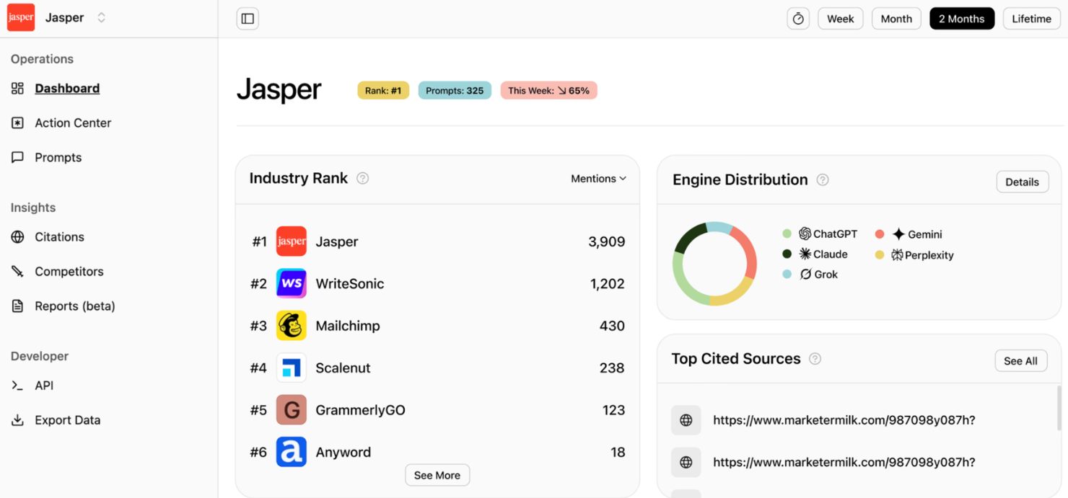Open Details for Engine Distribution
The height and width of the screenshot is (498, 1068).
(x=1022, y=182)
